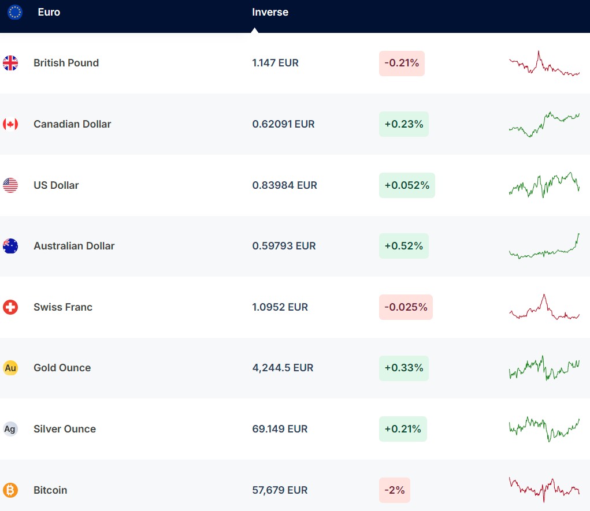
Task: Open the Swiss Franc link
Action: click(63, 307)
